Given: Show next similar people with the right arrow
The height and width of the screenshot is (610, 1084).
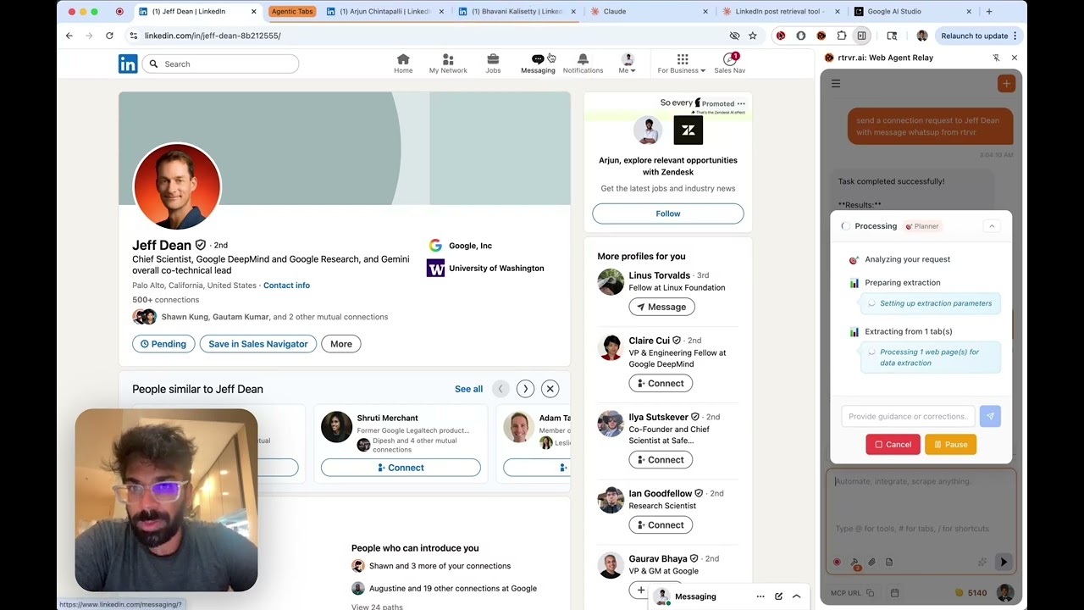Looking at the screenshot, I should pyautogui.click(x=525, y=389).
